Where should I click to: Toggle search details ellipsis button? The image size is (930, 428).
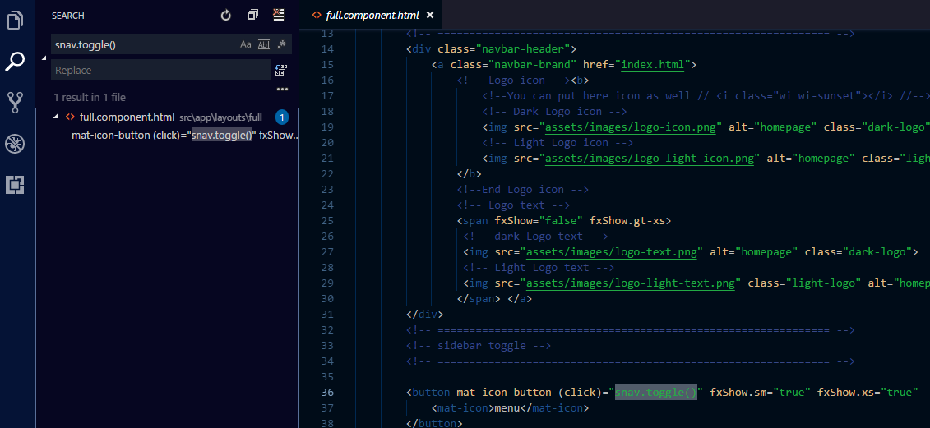(282, 90)
